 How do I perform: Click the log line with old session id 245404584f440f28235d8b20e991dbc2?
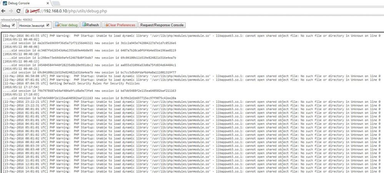(x=90, y=65)
